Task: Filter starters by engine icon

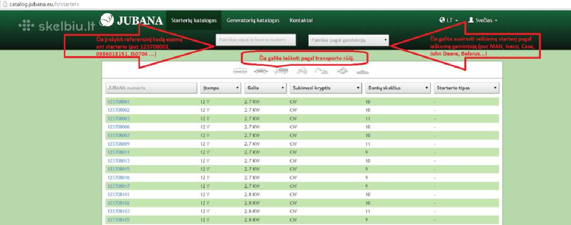Action: 342,71
